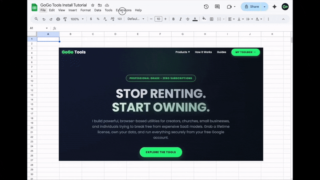Open text wrapping dropdown
320x180 pixels.
[250, 19]
